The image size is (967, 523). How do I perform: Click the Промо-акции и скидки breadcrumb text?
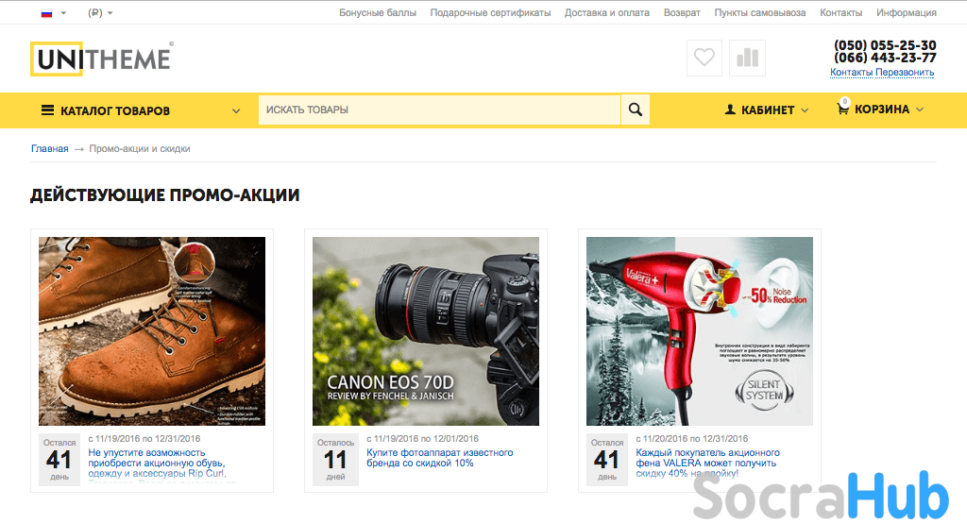(x=140, y=148)
